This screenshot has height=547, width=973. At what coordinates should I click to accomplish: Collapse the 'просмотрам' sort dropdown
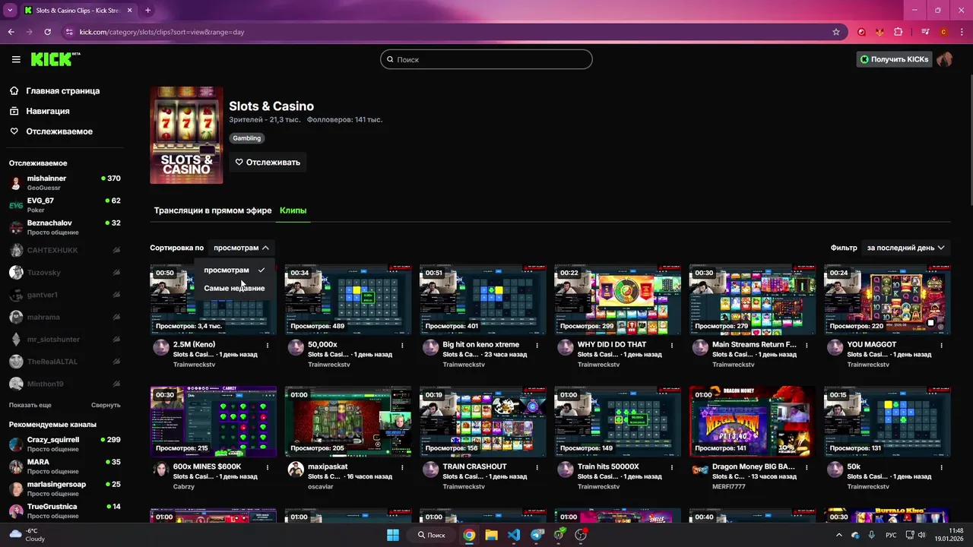tap(241, 248)
